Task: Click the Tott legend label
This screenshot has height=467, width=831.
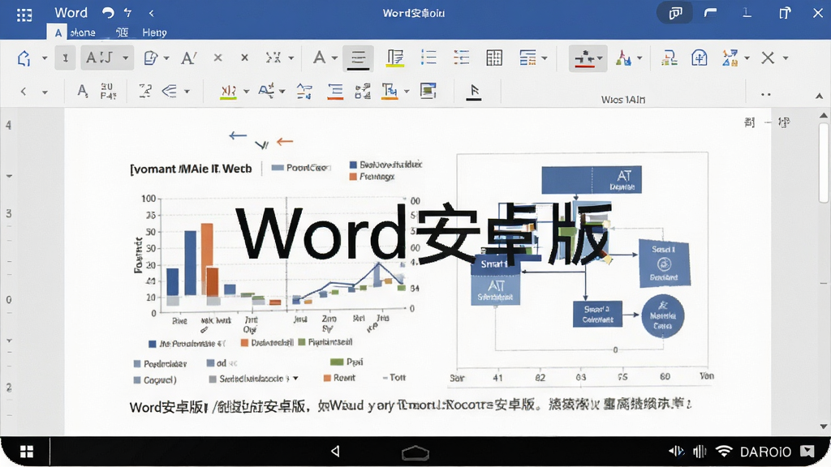Action: tap(398, 378)
